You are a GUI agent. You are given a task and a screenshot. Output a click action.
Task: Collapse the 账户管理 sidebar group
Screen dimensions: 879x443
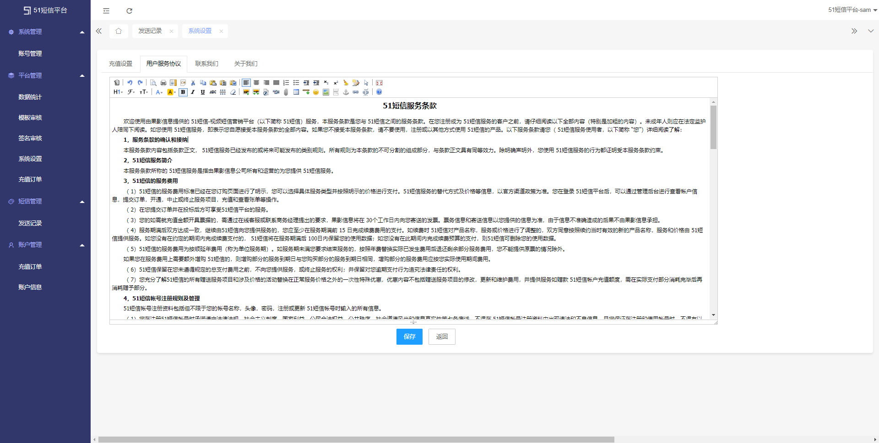click(45, 245)
